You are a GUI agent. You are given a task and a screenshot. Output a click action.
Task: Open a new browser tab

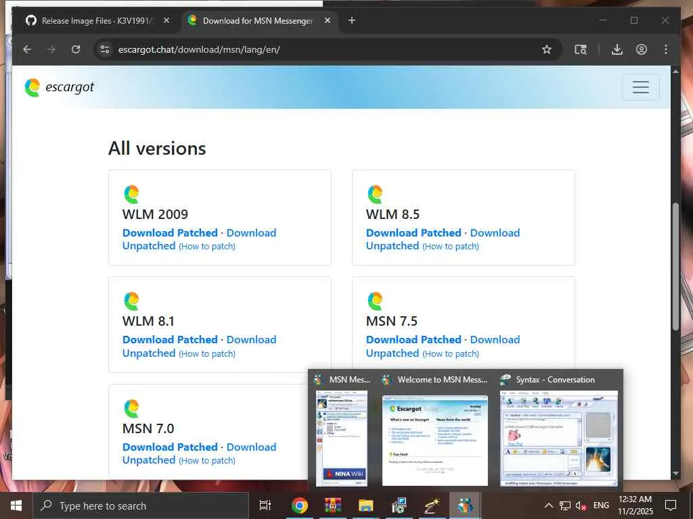(352, 20)
